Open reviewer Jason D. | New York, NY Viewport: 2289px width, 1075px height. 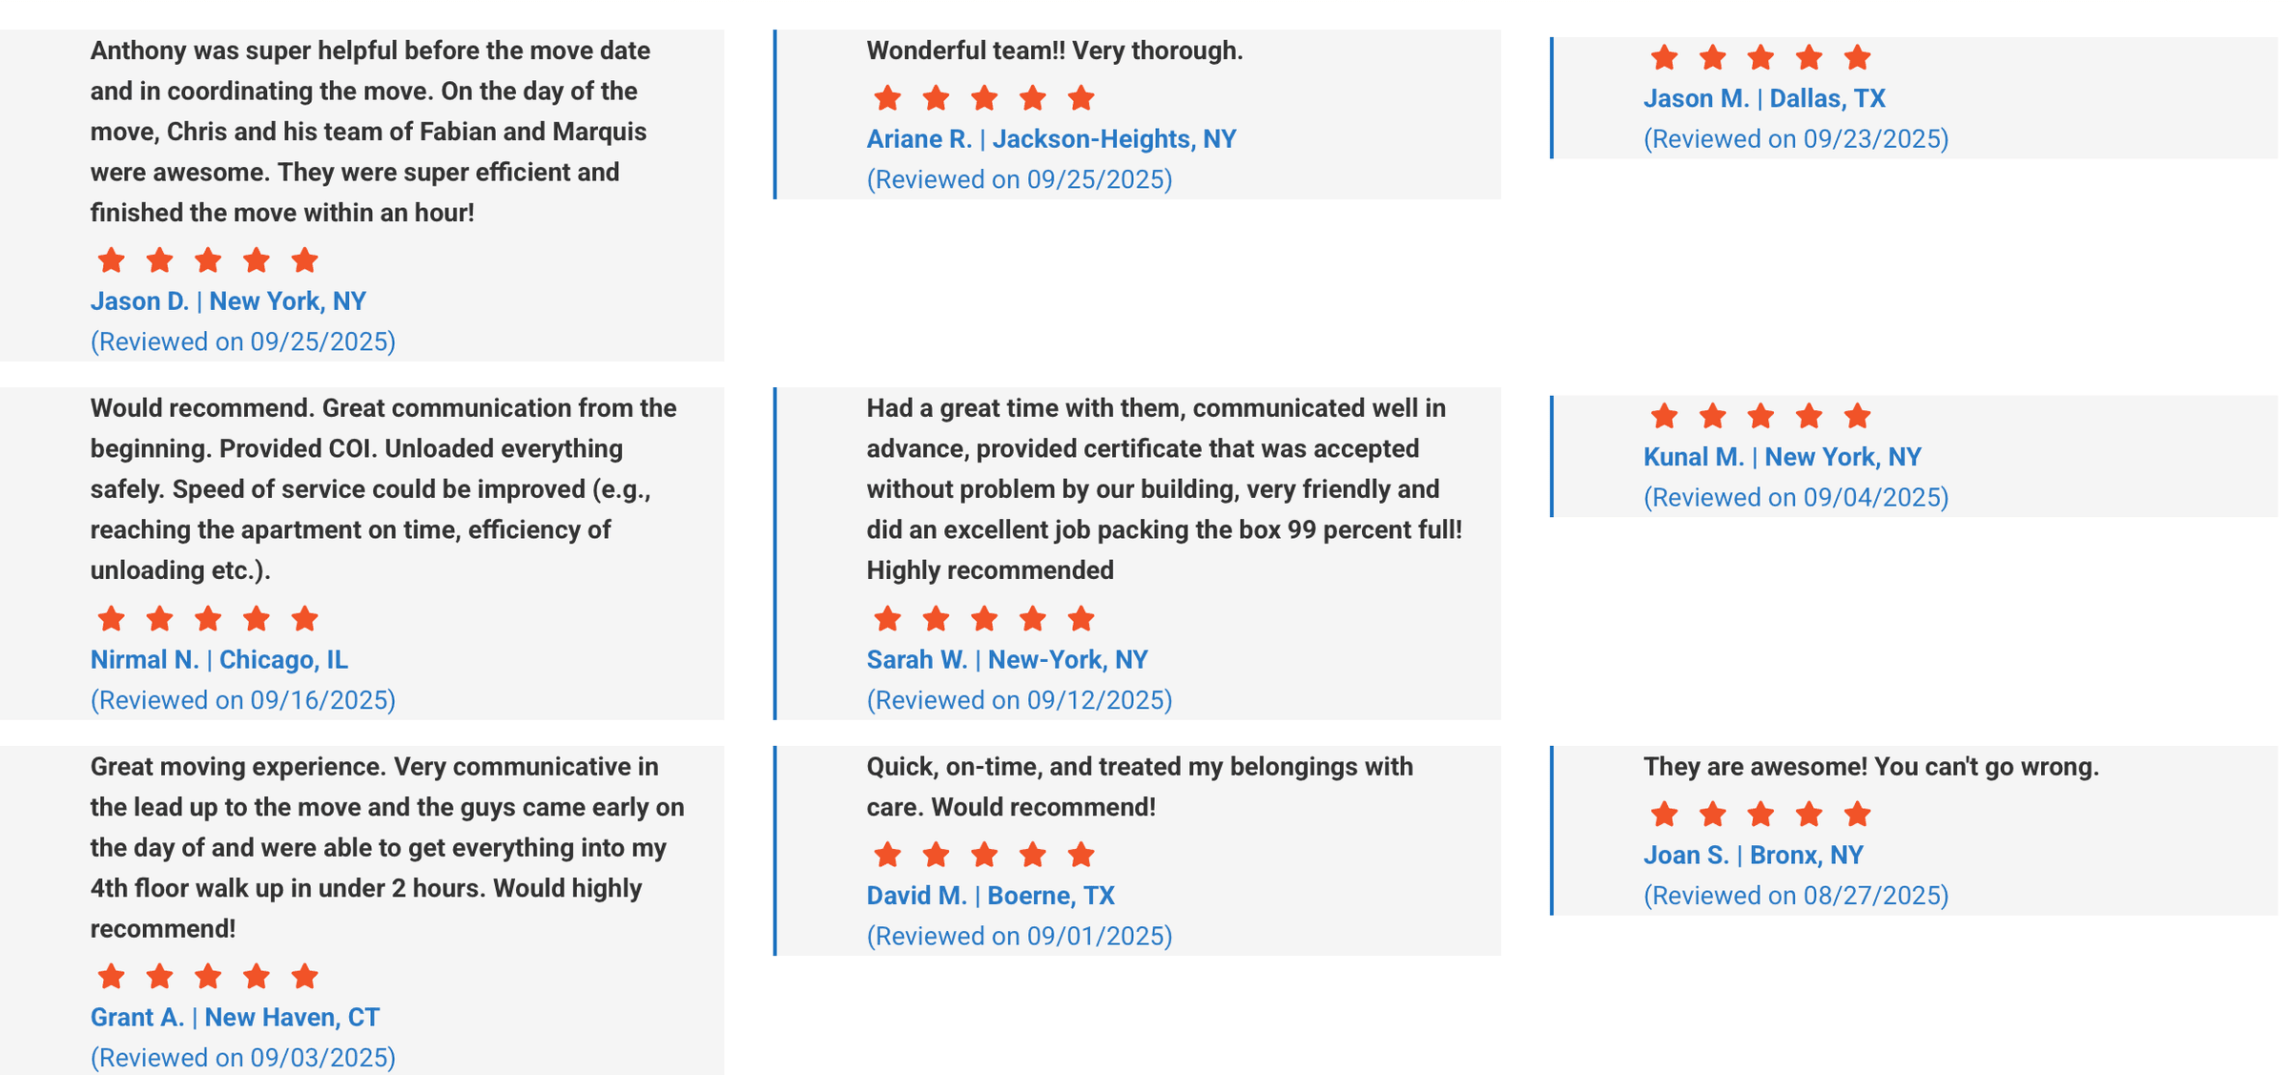coord(228,301)
